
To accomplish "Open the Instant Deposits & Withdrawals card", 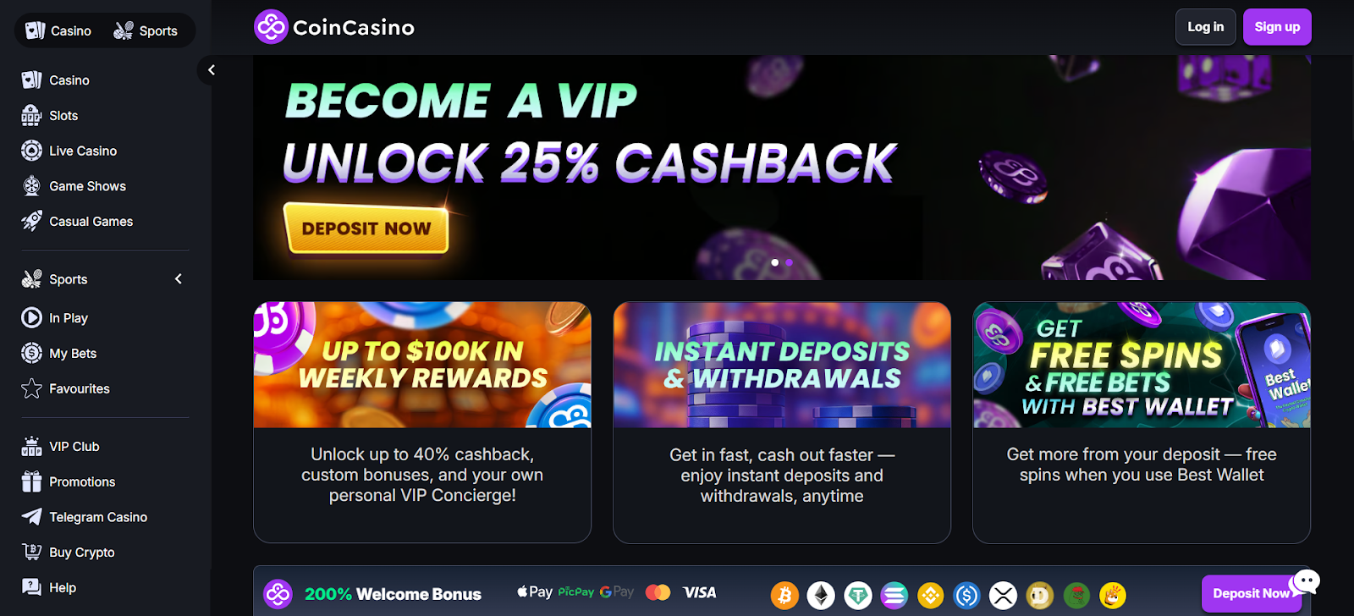I will 782,422.
